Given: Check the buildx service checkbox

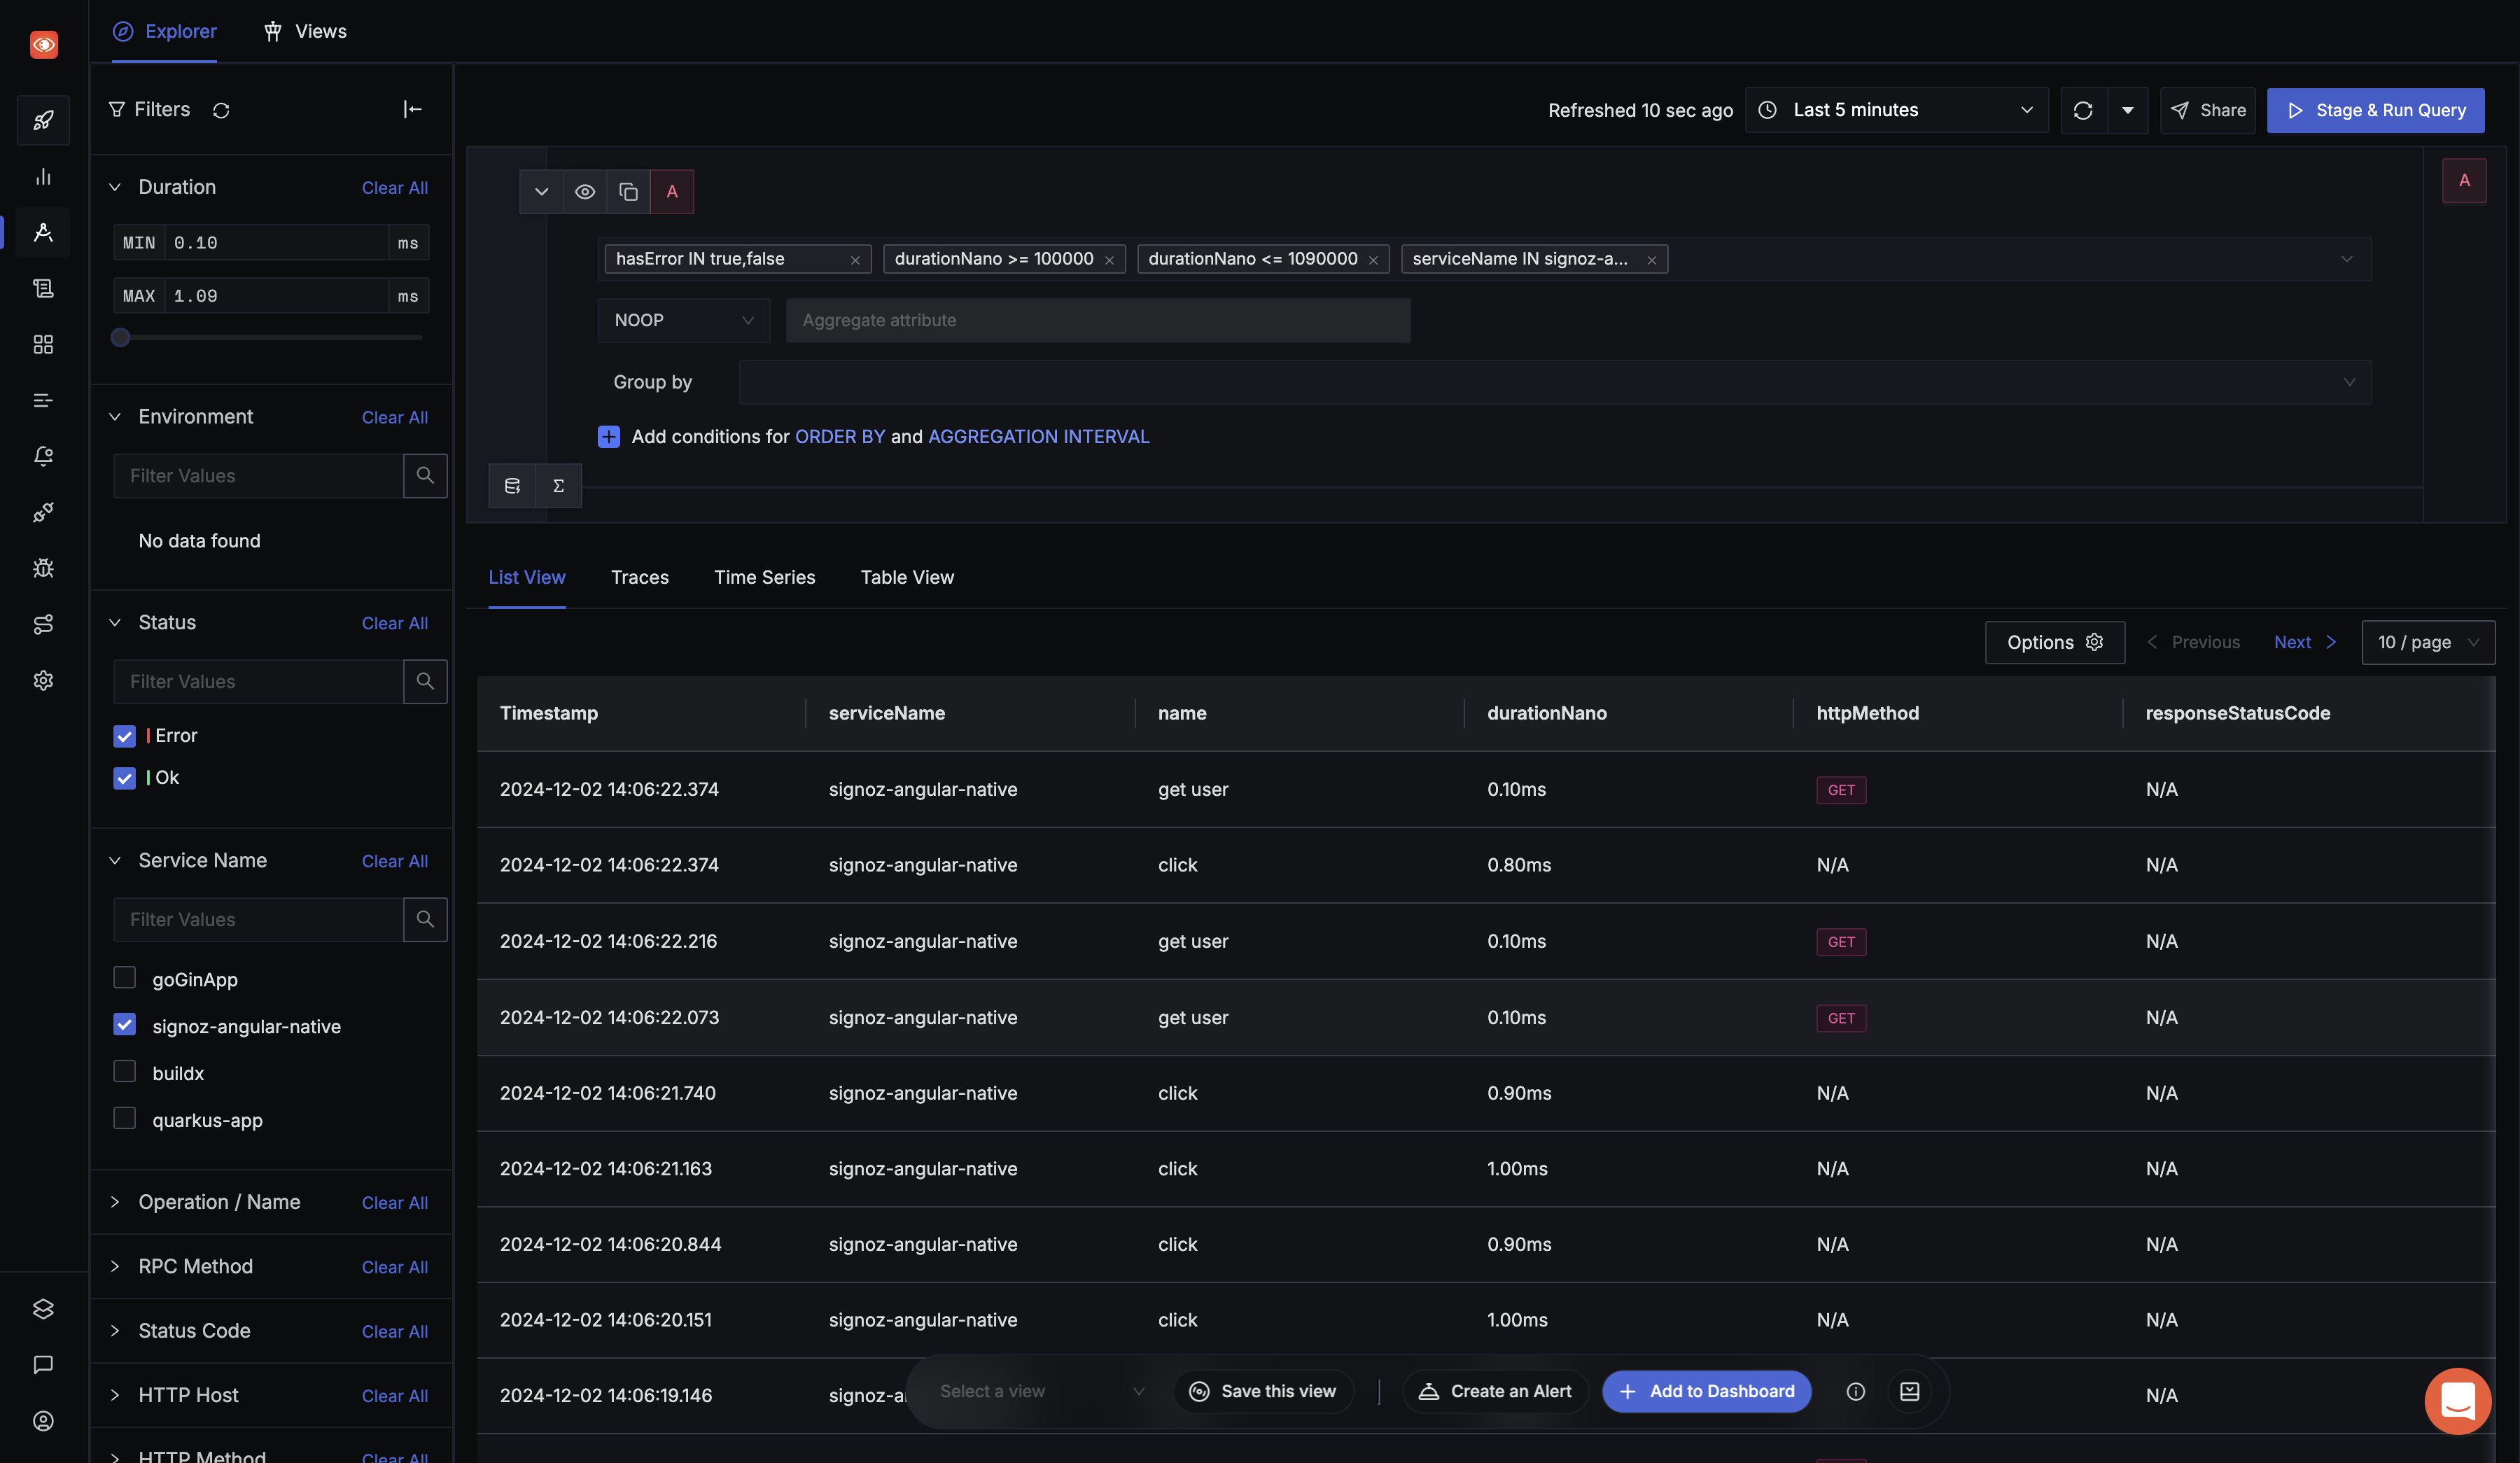Looking at the screenshot, I should (124, 1072).
